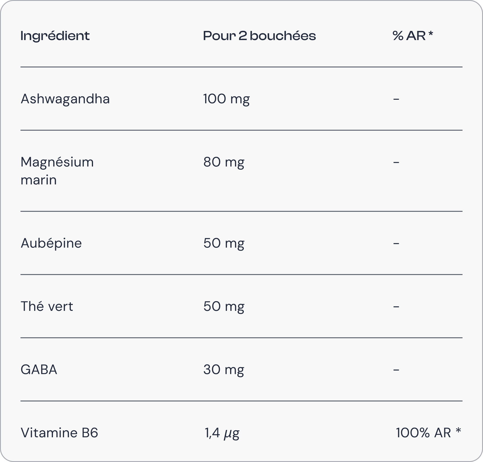Click the Ashwagandha row AR dash
The width and height of the screenshot is (483, 462).
396,99
